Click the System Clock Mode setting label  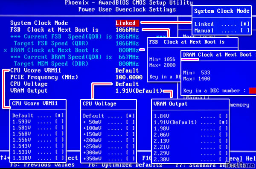coord(39,23)
